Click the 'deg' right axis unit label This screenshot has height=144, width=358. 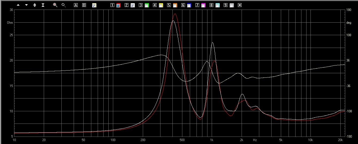[x=349, y=23]
